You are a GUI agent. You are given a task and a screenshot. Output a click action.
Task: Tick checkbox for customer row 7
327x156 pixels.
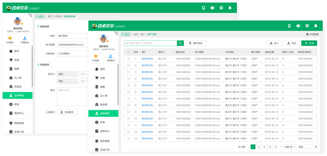pyautogui.click(x=128, y=98)
